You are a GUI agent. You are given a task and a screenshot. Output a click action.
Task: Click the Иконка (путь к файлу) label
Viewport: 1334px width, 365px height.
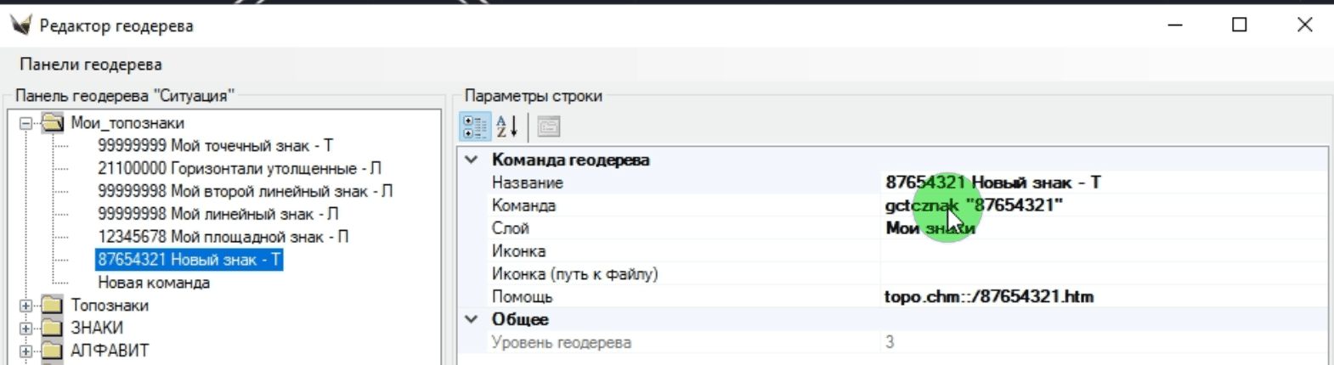click(x=574, y=274)
